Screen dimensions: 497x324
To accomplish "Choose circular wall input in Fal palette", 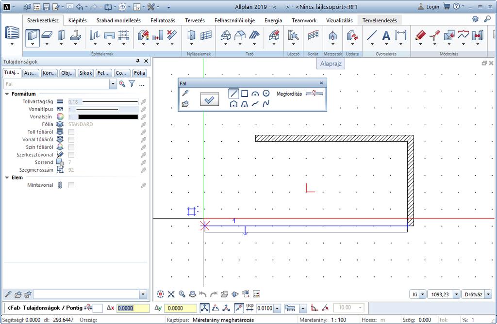I will [266, 94].
